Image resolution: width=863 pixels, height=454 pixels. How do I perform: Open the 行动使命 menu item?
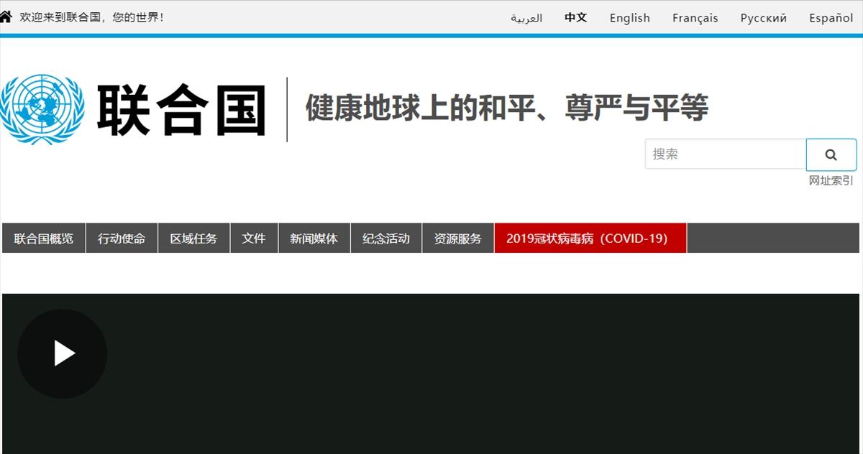(122, 238)
